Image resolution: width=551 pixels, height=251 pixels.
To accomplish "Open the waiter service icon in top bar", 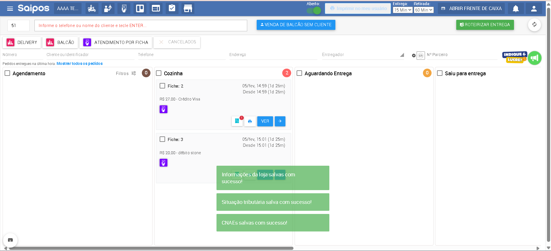I will click(108, 9).
